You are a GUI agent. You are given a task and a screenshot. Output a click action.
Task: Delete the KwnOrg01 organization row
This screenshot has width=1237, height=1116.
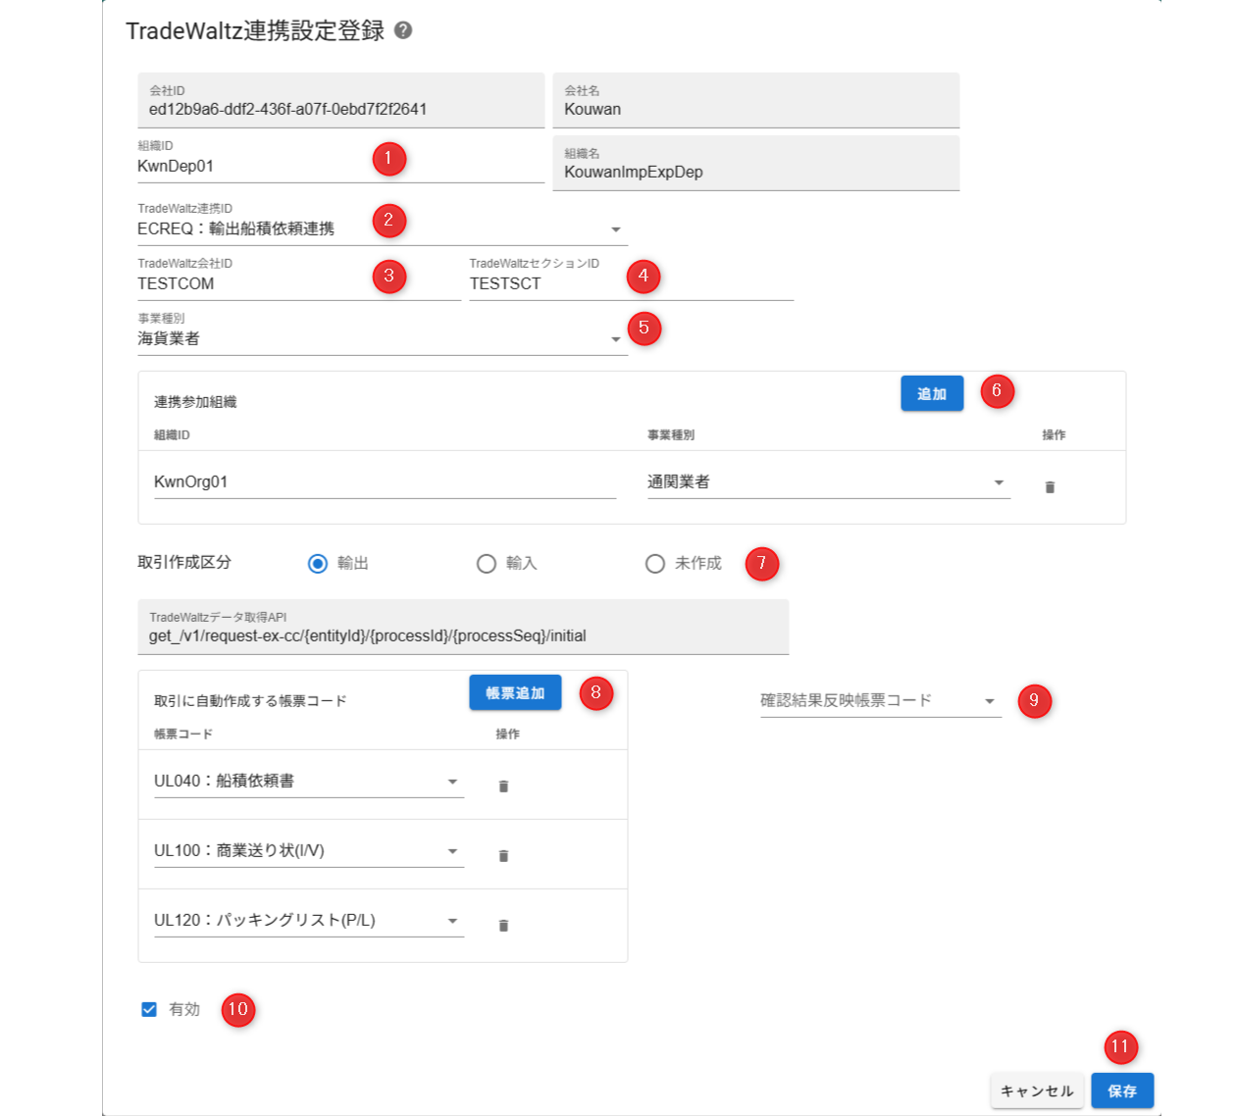[x=1050, y=487]
